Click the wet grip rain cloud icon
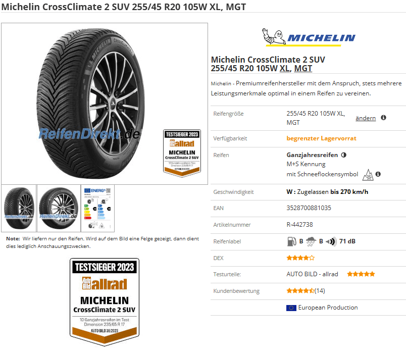 [311, 241]
